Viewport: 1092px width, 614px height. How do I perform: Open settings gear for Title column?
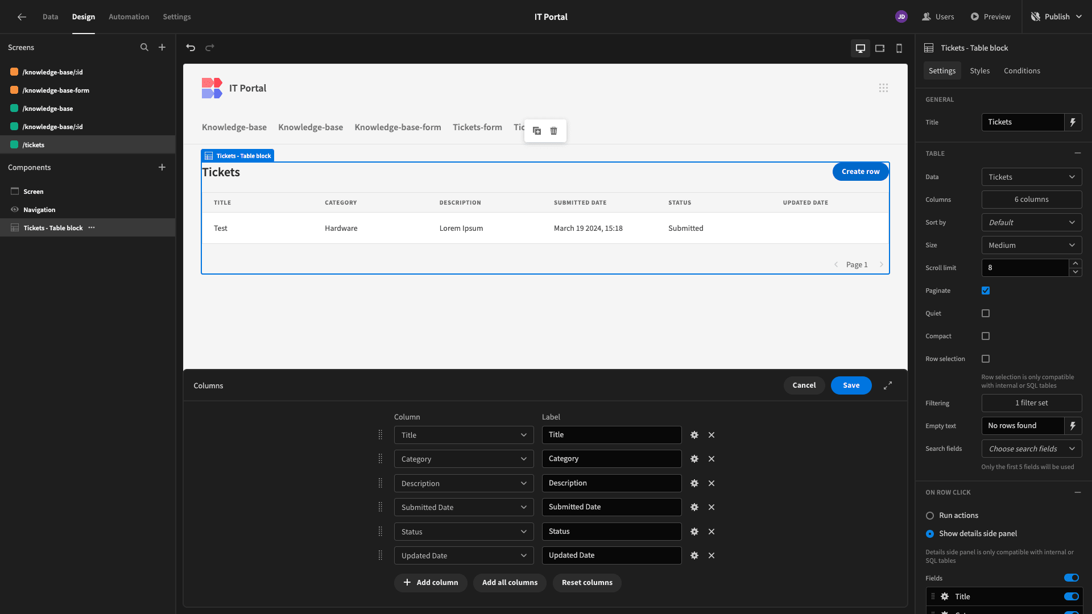[x=694, y=435]
